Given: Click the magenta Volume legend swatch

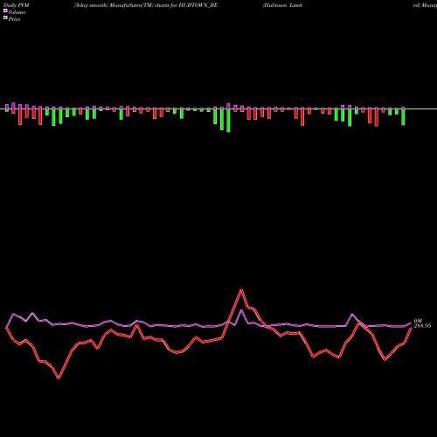Looking at the screenshot, I should [5, 10].
